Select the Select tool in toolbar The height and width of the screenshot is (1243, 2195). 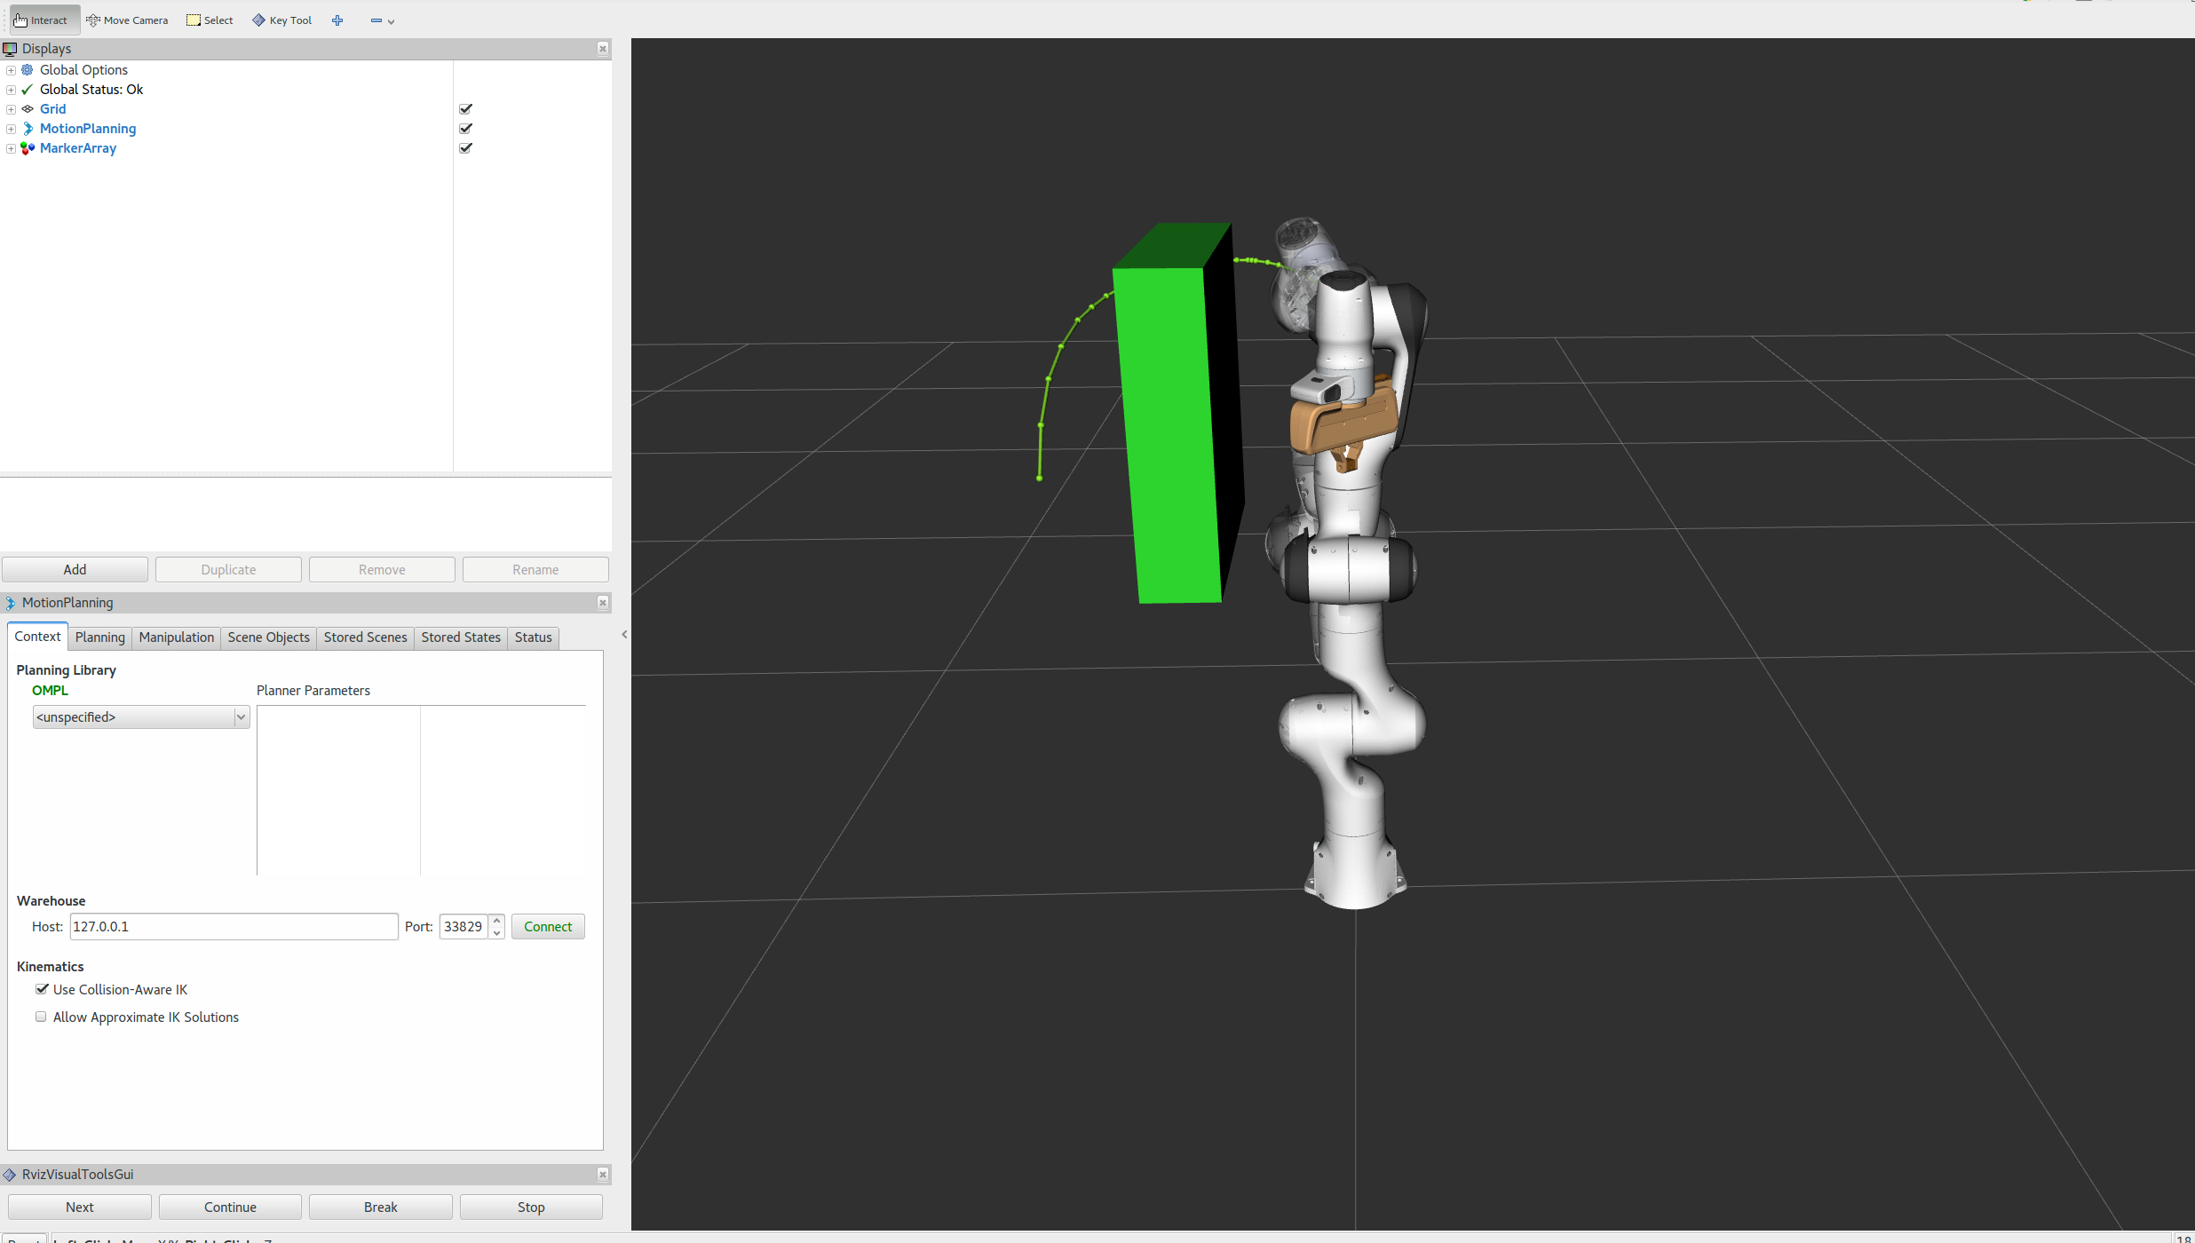[x=210, y=20]
